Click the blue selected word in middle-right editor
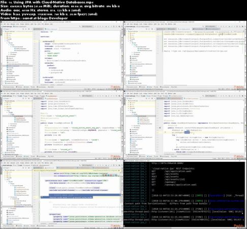Viewport: 247px width, 229px height. point(187,132)
